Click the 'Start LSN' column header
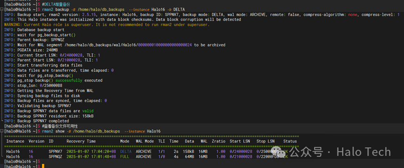Viewport: 404px width, 168px height. (x=239, y=141)
